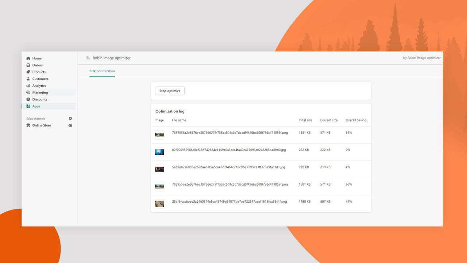
Task: Open Orders from the sidebar icon
Action: coord(28,65)
